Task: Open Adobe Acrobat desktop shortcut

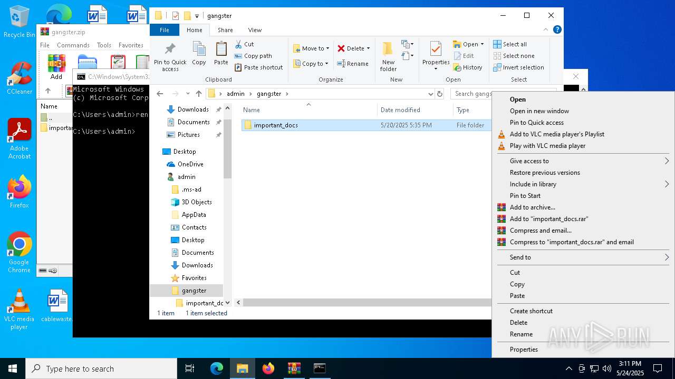Action: (x=19, y=139)
